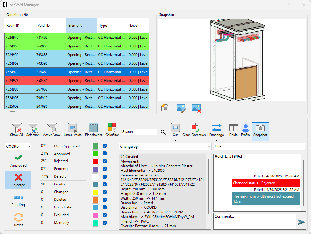
Task: Toggle the Multi Approved checkbox
Action: click(x=105, y=146)
